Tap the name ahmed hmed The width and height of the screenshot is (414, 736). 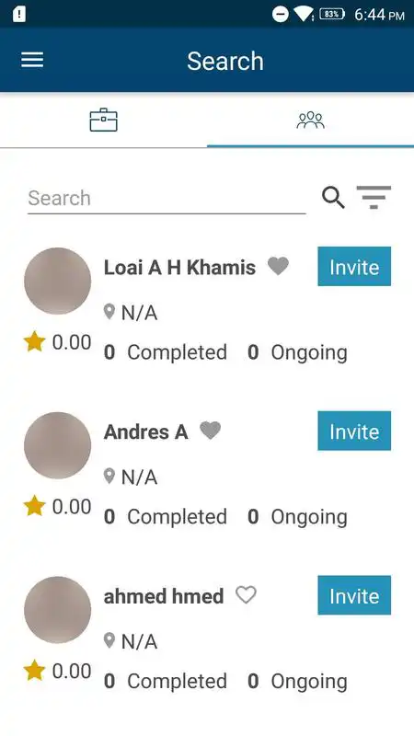click(x=164, y=596)
